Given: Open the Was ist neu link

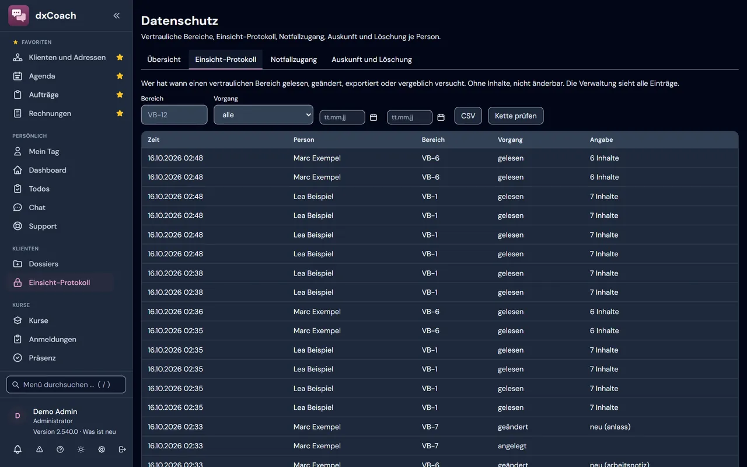Looking at the screenshot, I should click(x=99, y=431).
